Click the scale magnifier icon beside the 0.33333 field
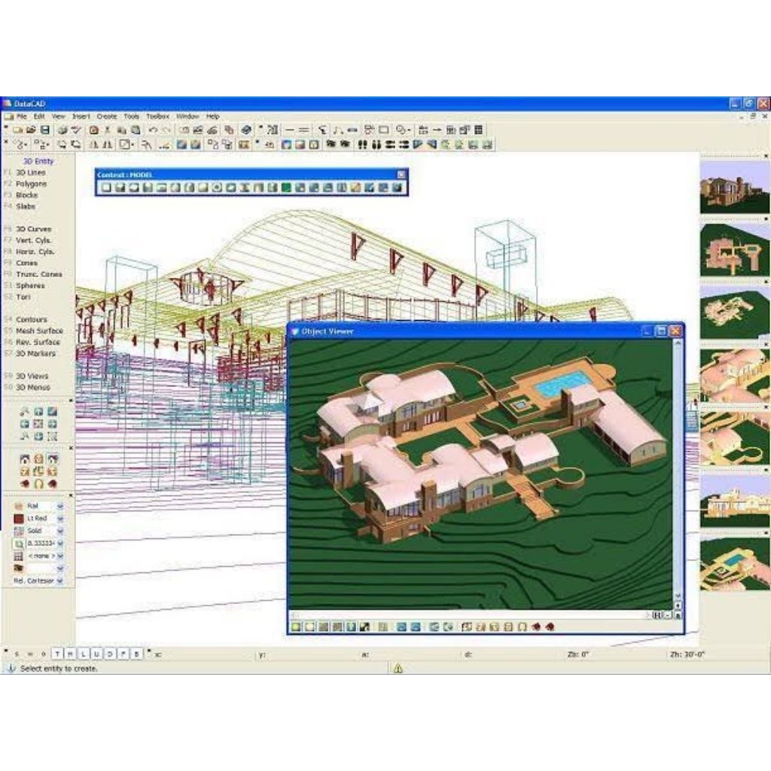Screen dimensions: 771x771 19,544
